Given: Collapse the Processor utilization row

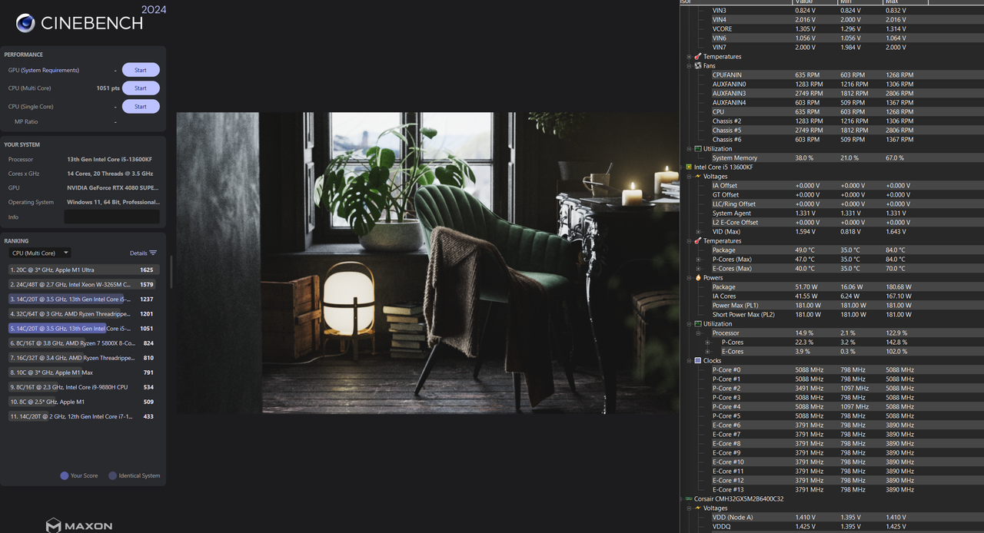Looking at the screenshot, I should coord(698,333).
